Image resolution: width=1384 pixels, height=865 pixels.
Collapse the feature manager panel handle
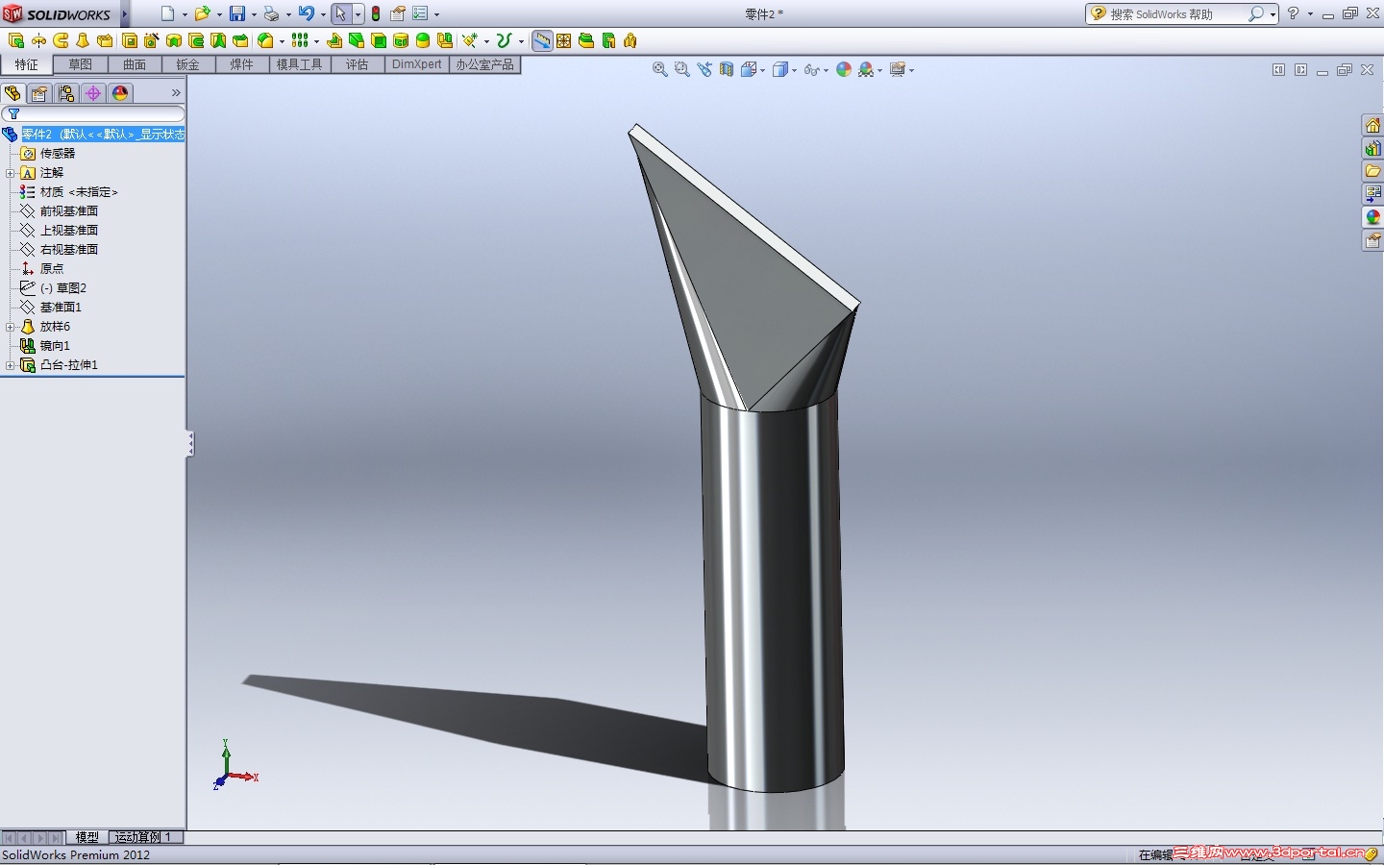190,443
